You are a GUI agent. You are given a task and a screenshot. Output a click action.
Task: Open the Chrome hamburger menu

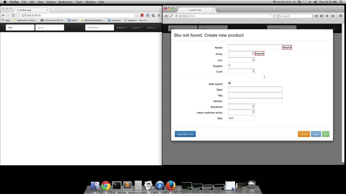pos(159,15)
